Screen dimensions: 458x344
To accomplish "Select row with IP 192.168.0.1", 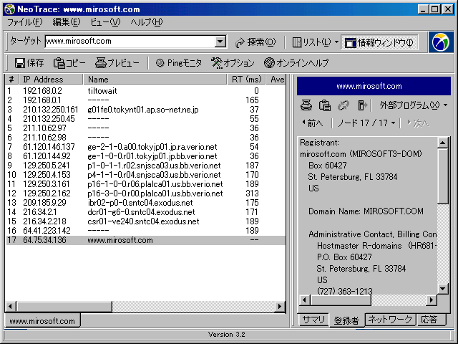I will [145, 100].
